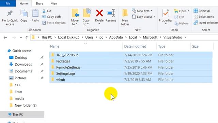Expand chevron after Microsoft in address bar

point(160,37)
